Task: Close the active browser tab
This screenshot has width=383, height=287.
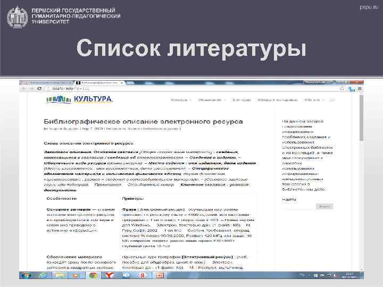Action: point(121,83)
